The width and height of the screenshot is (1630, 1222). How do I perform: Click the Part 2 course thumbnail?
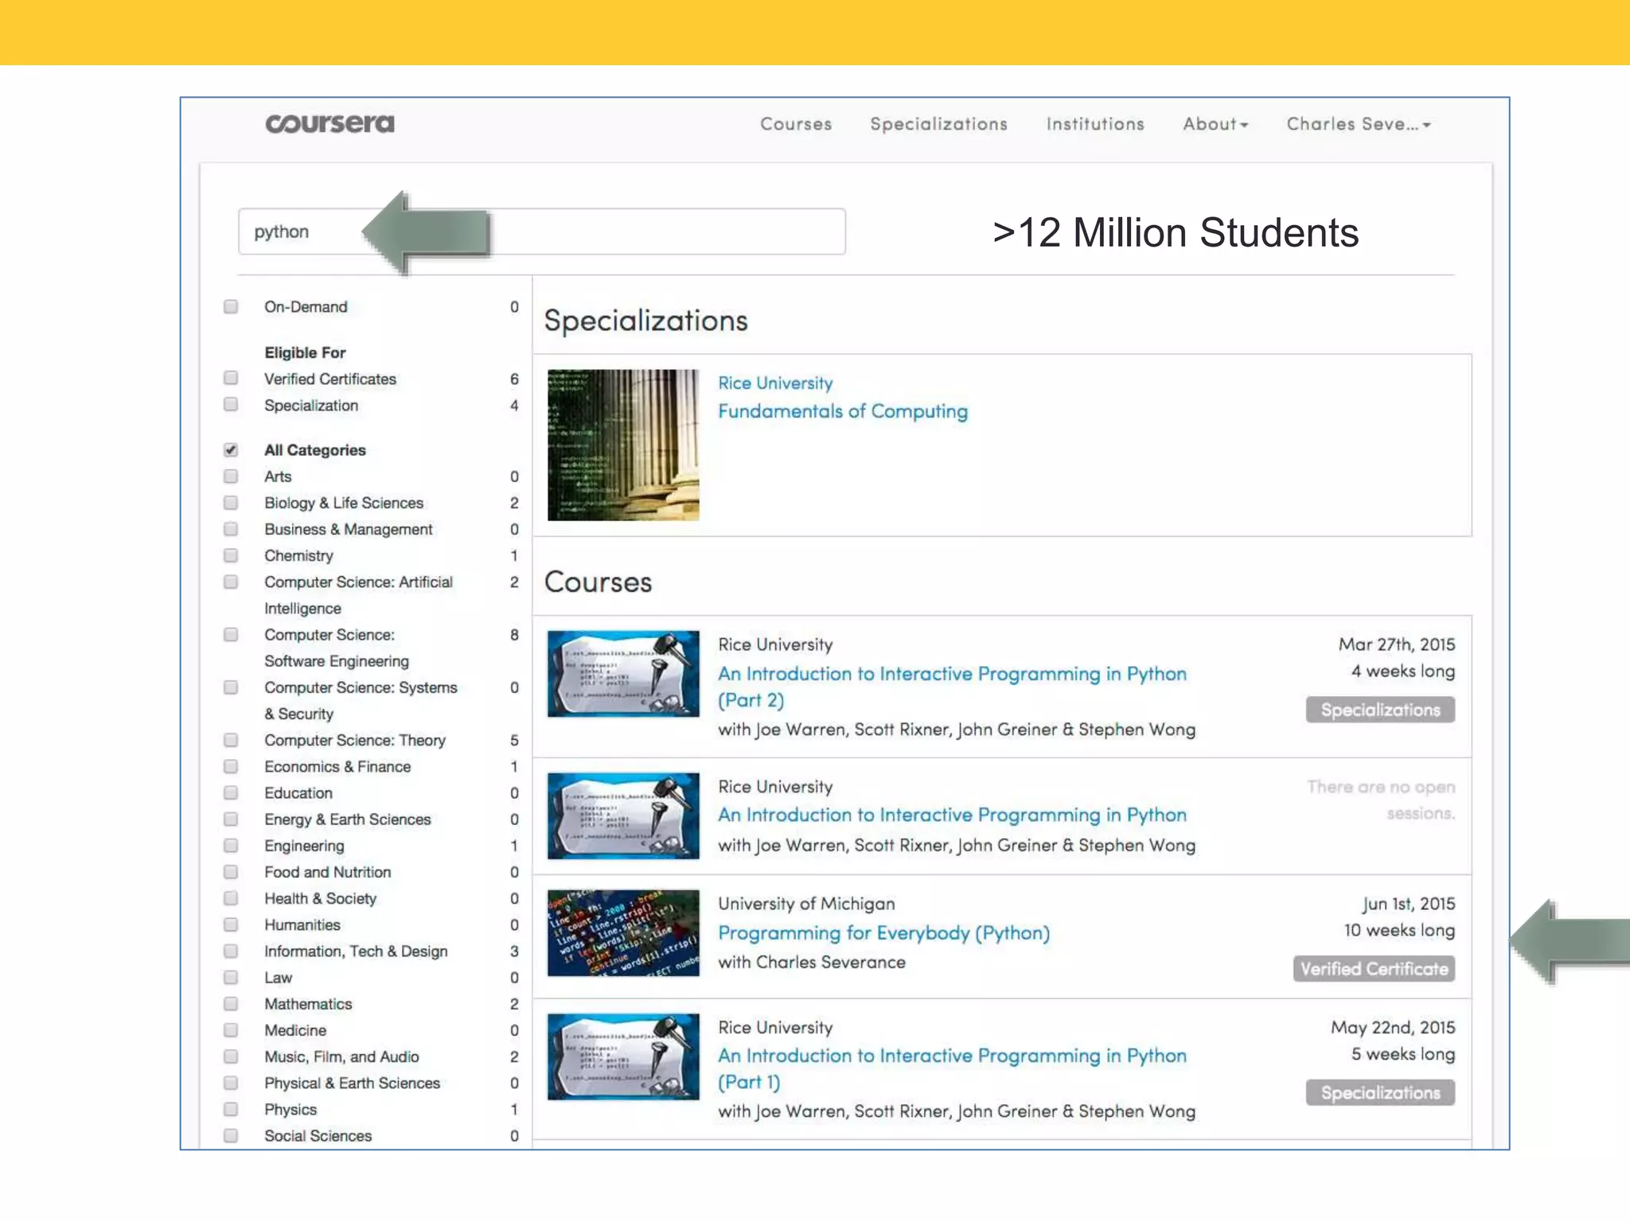(x=623, y=674)
